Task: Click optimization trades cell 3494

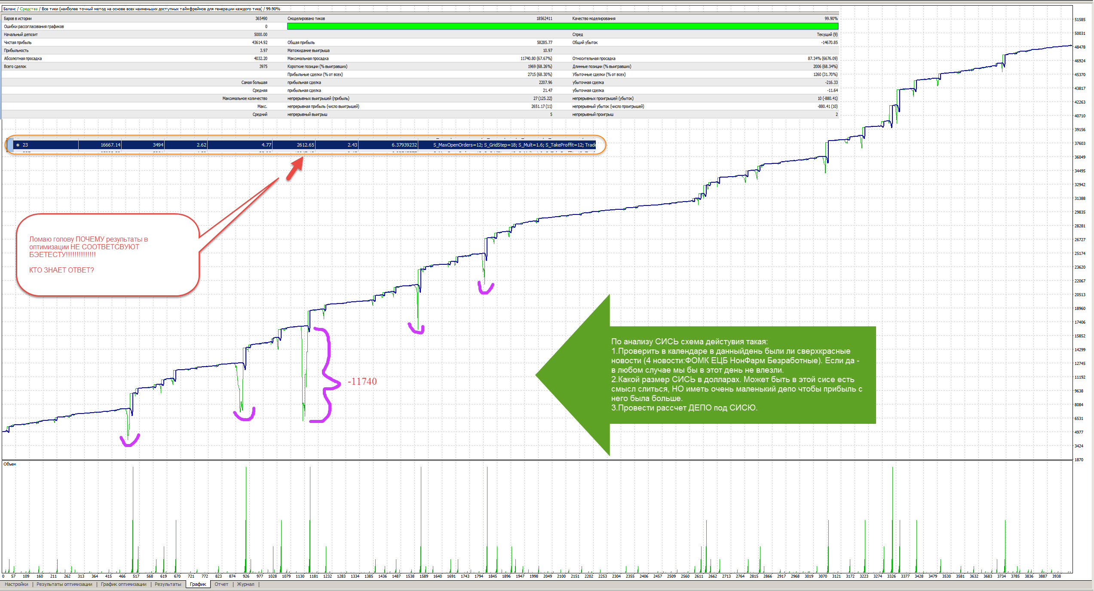Action: [158, 145]
